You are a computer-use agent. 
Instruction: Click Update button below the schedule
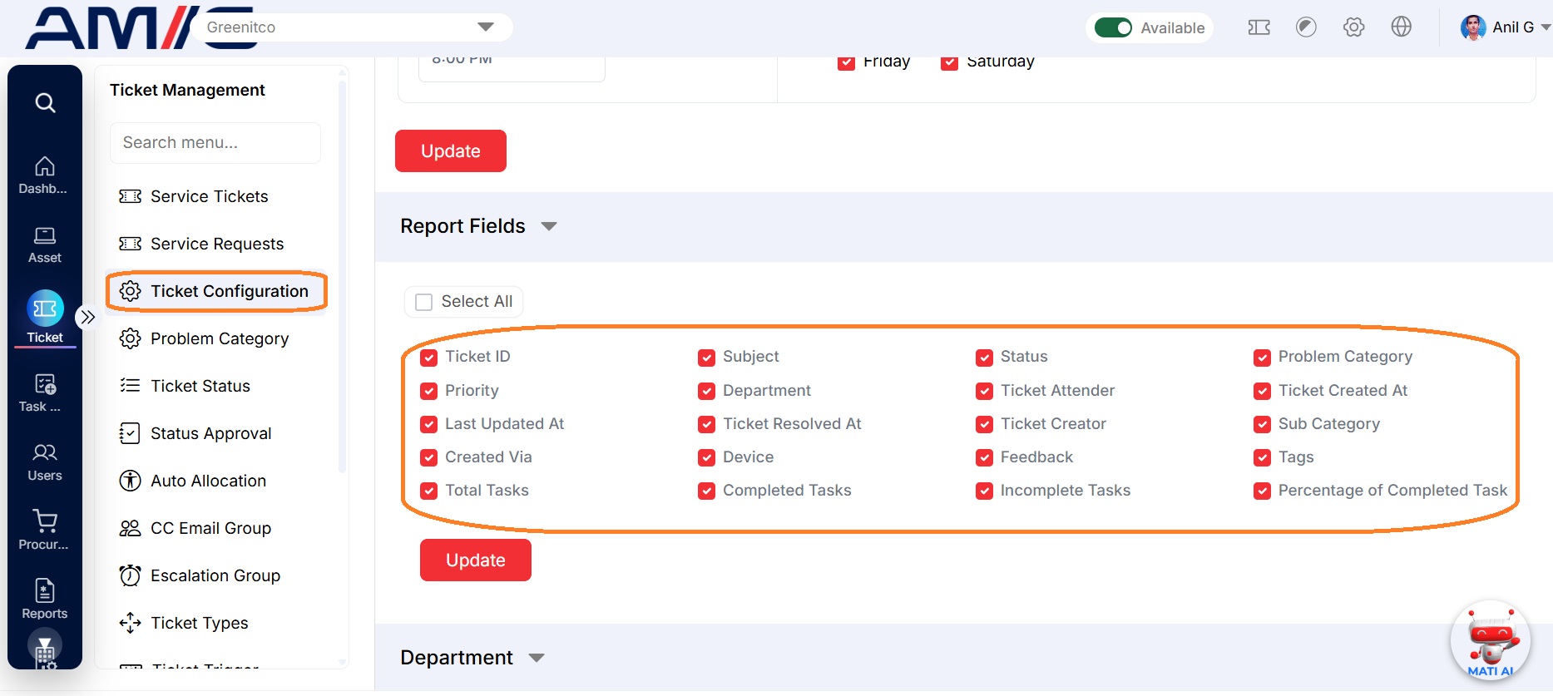coord(451,151)
